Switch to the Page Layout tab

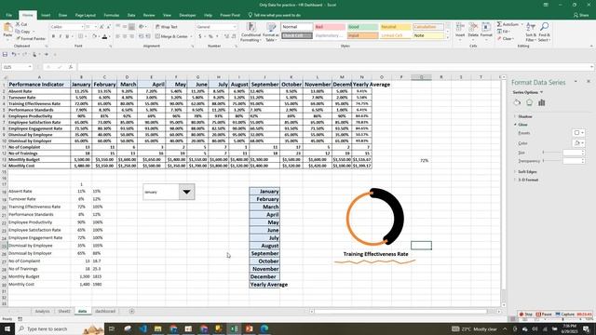pos(85,15)
